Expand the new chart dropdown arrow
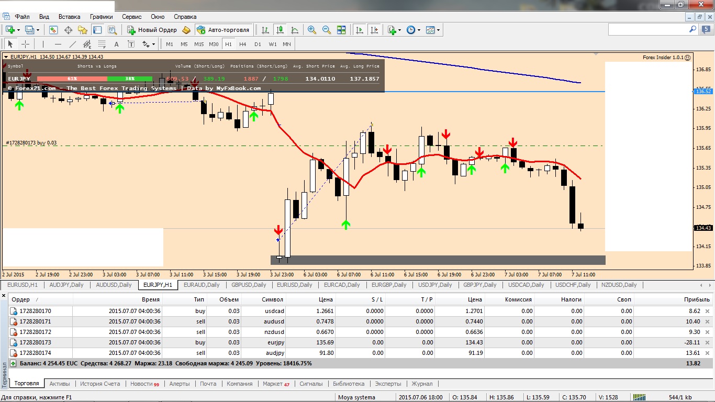 [18, 30]
